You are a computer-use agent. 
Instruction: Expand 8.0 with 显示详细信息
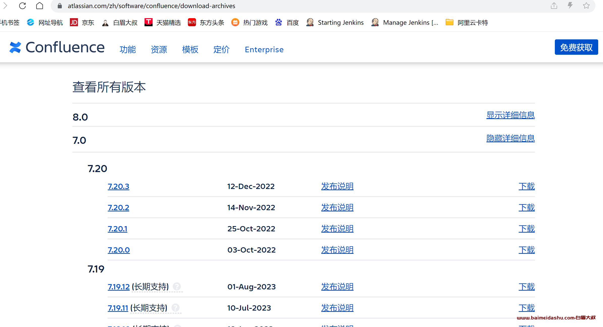point(510,115)
